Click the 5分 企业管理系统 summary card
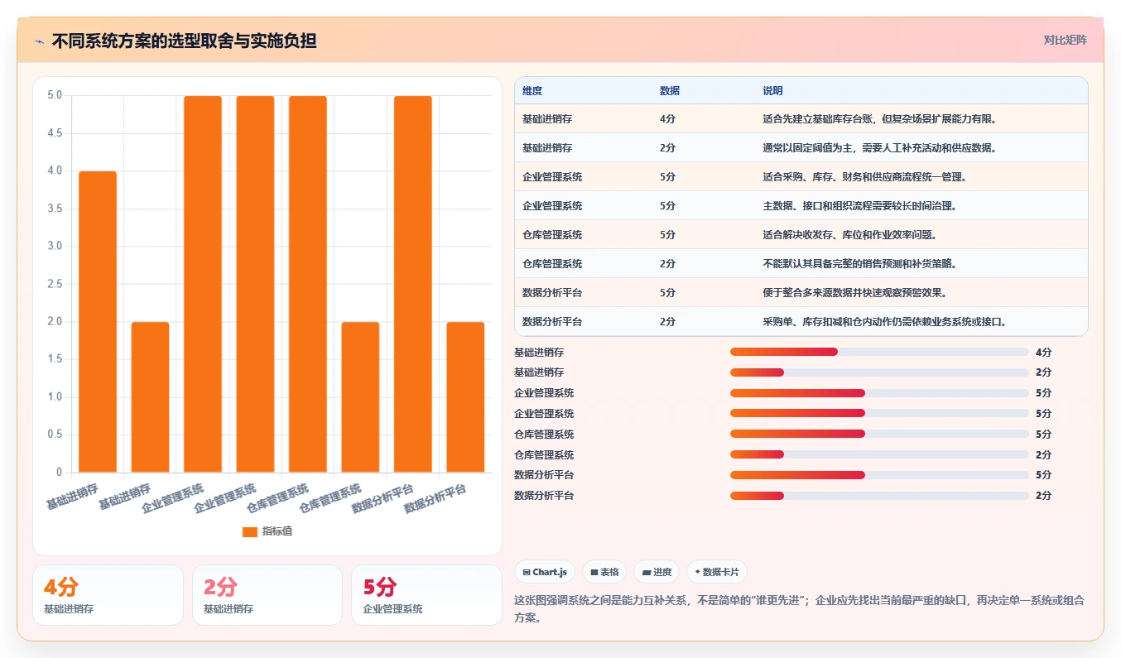This screenshot has height=658, width=1121. pyautogui.click(x=426, y=595)
